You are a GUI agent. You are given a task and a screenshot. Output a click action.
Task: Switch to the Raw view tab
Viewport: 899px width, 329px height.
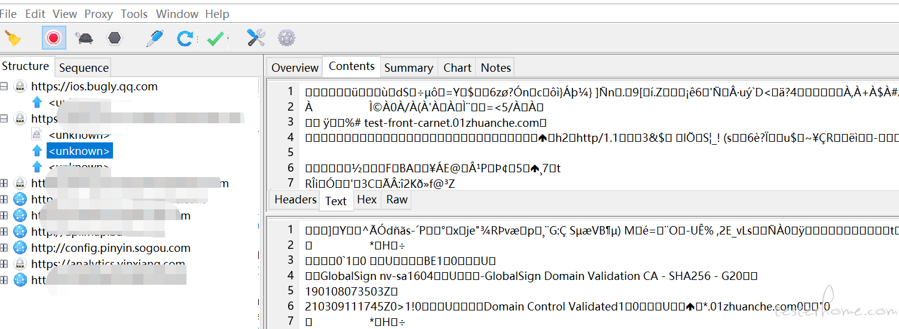tap(397, 200)
